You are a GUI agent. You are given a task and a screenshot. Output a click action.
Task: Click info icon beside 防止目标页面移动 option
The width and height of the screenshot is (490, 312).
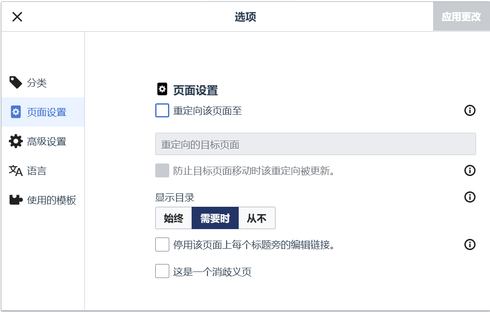[470, 170]
